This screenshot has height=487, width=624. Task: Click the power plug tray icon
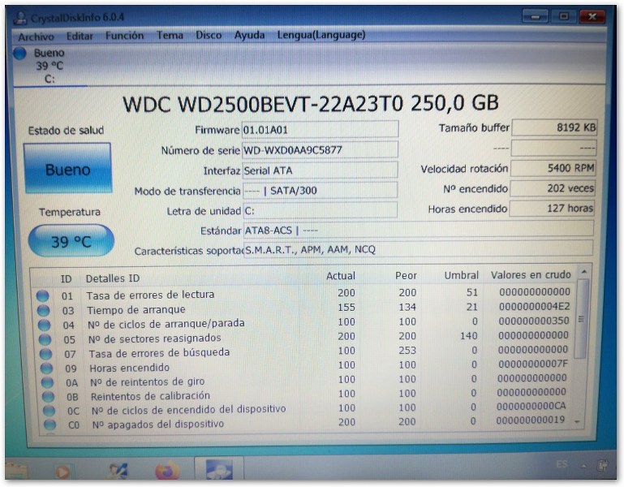click(605, 465)
